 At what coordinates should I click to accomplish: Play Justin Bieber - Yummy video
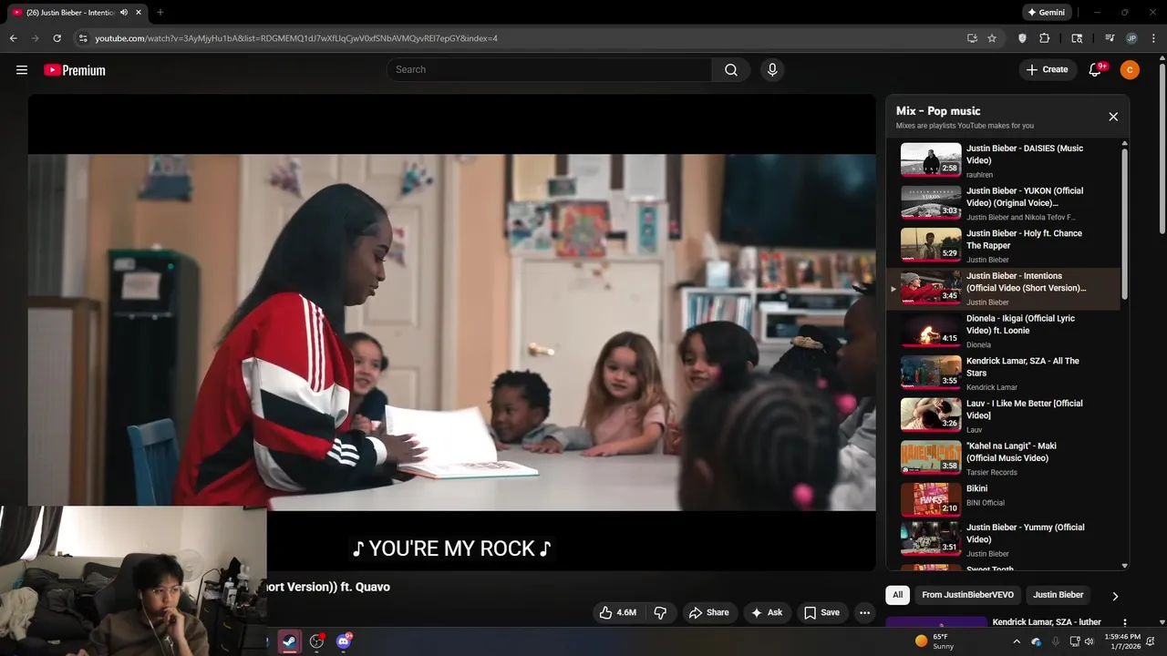pos(1003,539)
